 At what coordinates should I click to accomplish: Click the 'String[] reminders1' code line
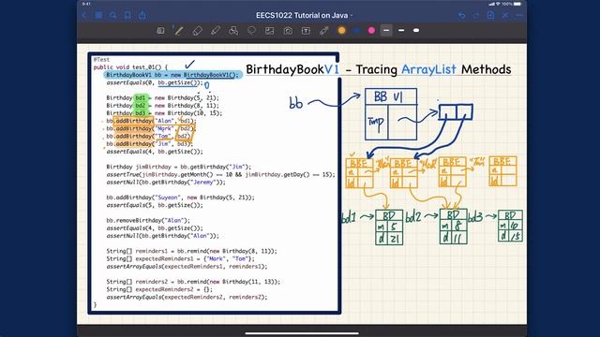click(191, 251)
